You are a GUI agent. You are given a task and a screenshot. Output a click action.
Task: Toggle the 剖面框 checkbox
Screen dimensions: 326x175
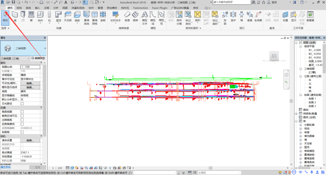tap(22, 132)
